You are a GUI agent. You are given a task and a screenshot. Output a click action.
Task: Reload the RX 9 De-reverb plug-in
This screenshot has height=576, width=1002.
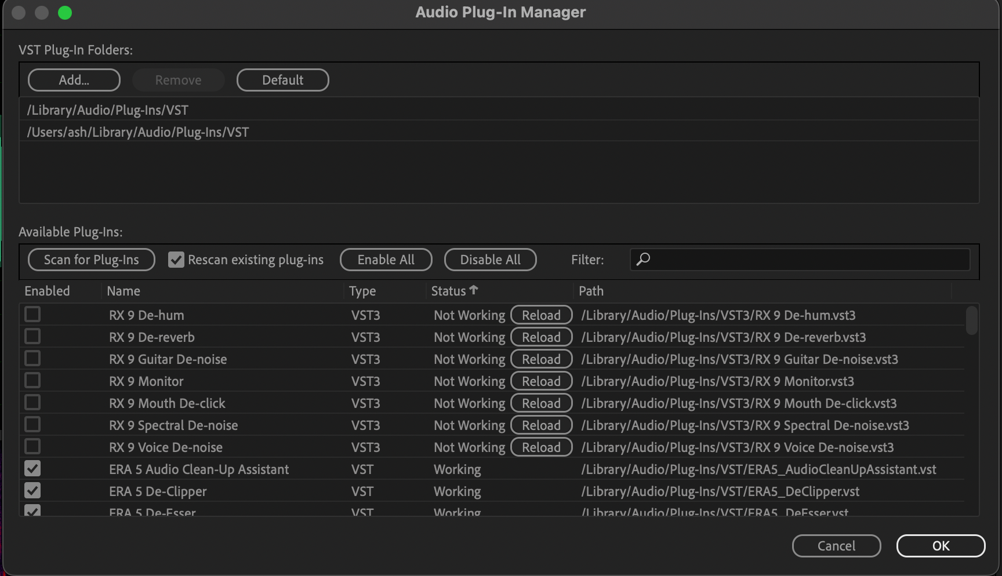pyautogui.click(x=542, y=337)
